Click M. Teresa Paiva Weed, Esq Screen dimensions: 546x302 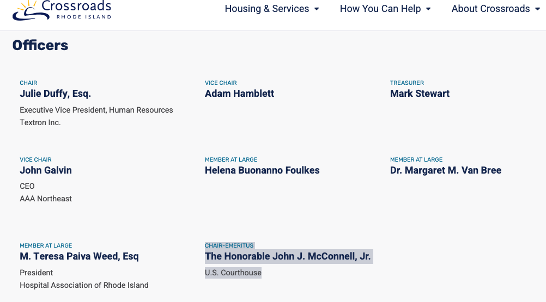[79, 256]
